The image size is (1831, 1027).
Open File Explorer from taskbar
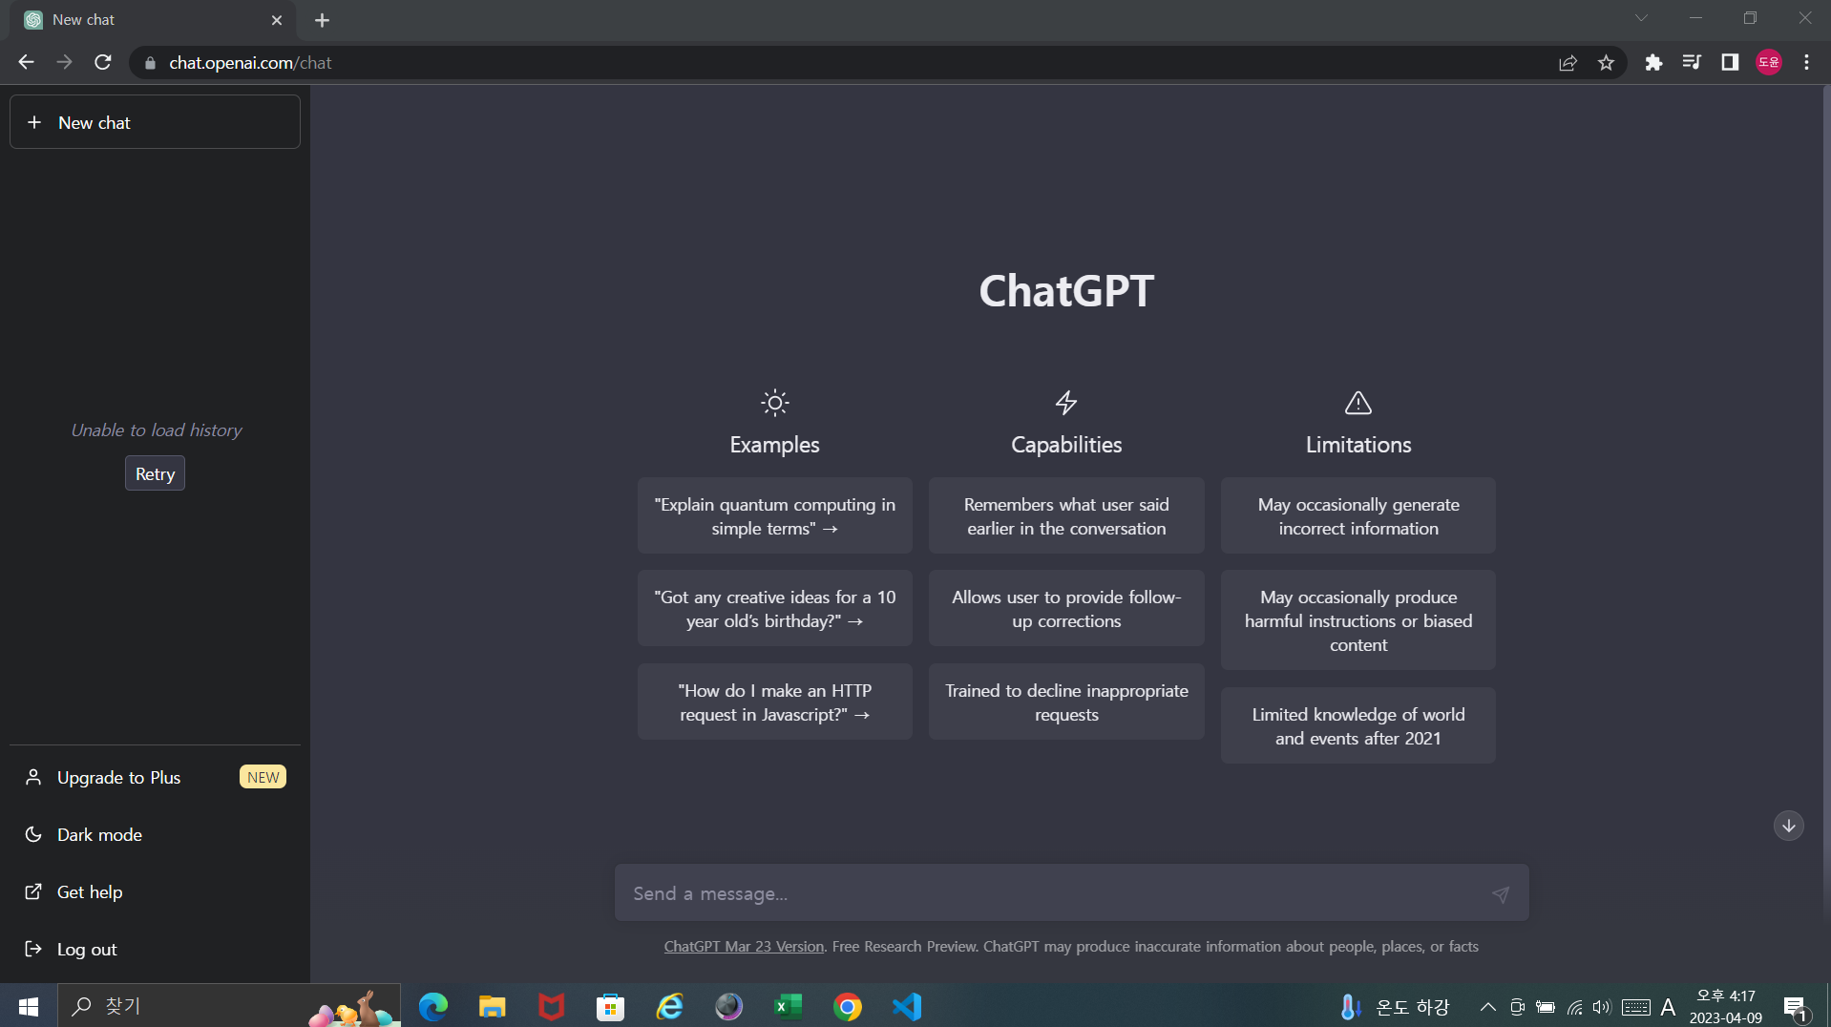[493, 1006]
